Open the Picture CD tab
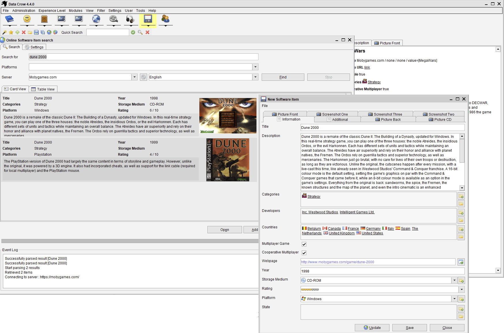The height and width of the screenshot is (333, 504). pyautogui.click(x=440, y=119)
